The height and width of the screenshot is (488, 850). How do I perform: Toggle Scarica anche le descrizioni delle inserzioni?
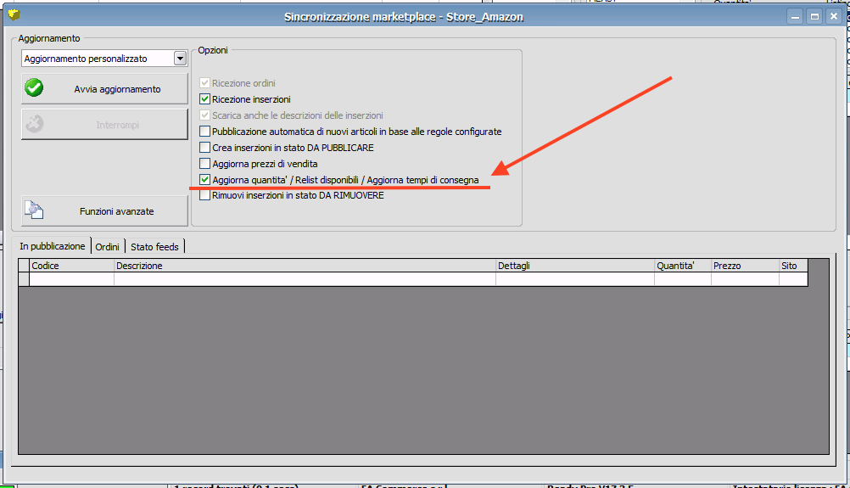205,115
